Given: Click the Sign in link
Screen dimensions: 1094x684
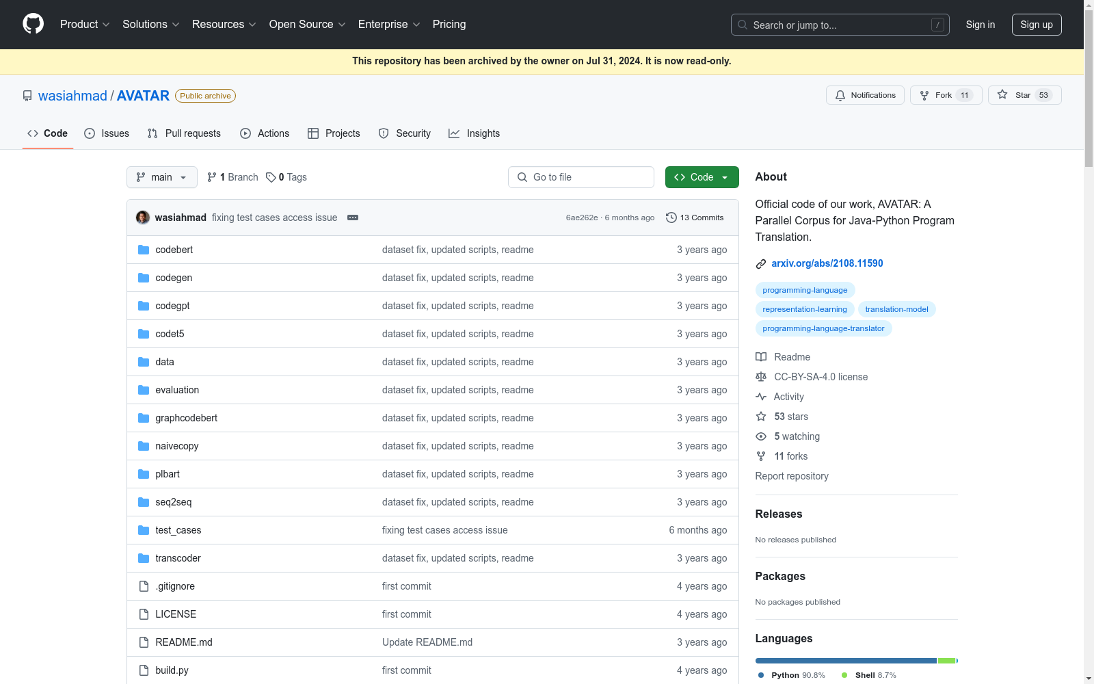Looking at the screenshot, I should (x=980, y=25).
